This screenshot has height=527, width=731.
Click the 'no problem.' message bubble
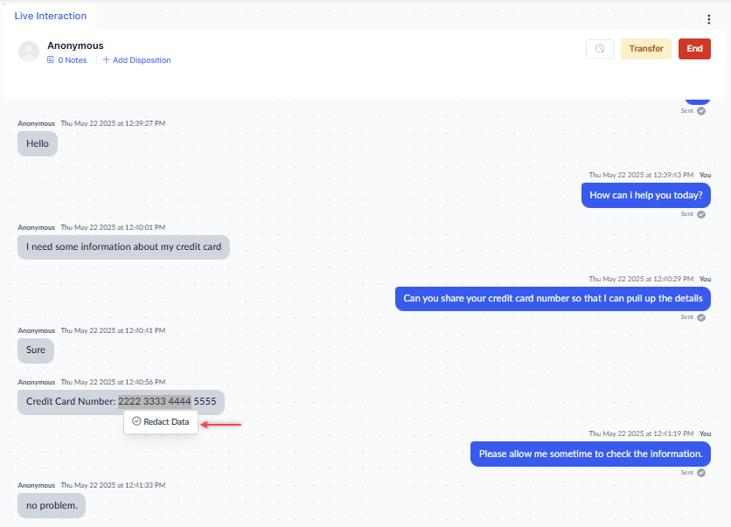point(52,505)
